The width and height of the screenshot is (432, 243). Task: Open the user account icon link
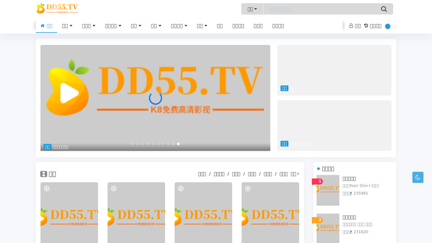coord(351,26)
